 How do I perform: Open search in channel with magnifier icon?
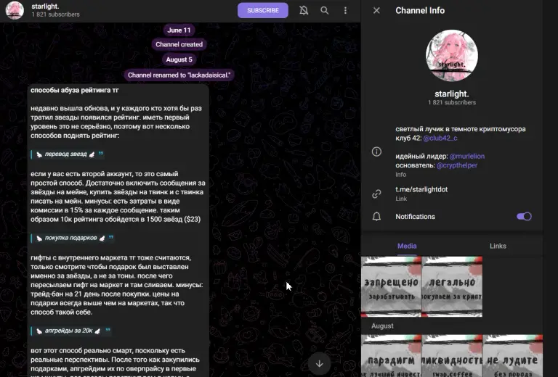coord(324,10)
